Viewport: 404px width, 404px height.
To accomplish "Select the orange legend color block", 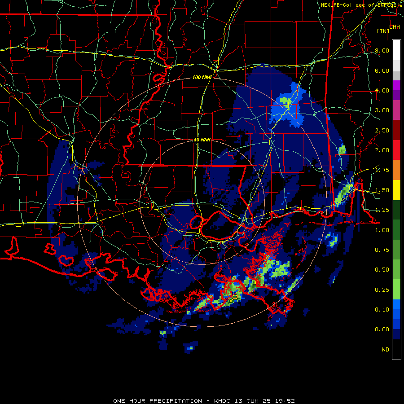I will (396, 170).
